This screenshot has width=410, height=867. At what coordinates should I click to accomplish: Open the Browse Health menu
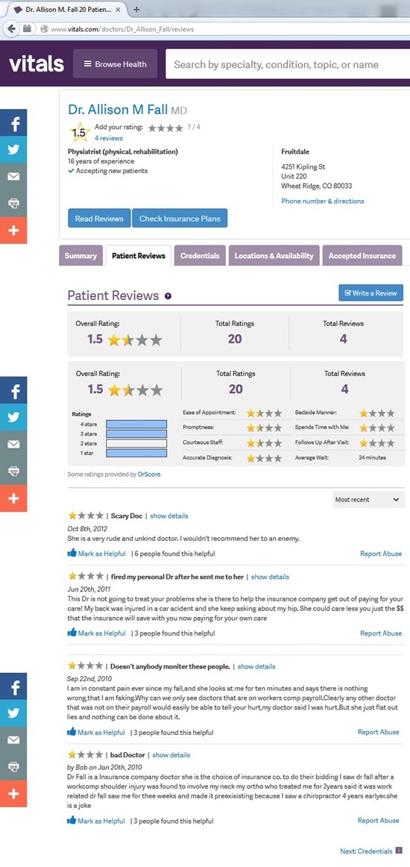pos(115,64)
